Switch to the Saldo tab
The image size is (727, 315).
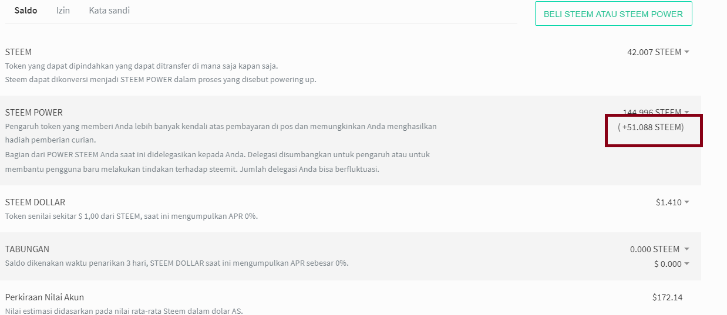[x=26, y=11]
